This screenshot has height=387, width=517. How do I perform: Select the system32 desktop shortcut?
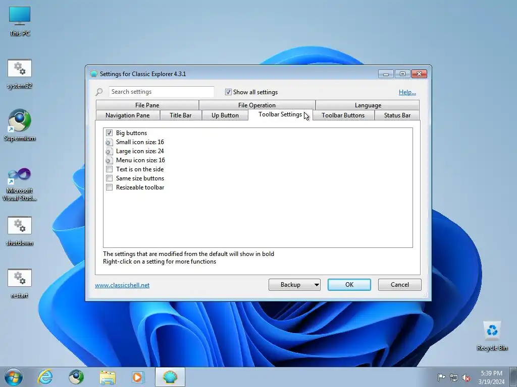20,74
